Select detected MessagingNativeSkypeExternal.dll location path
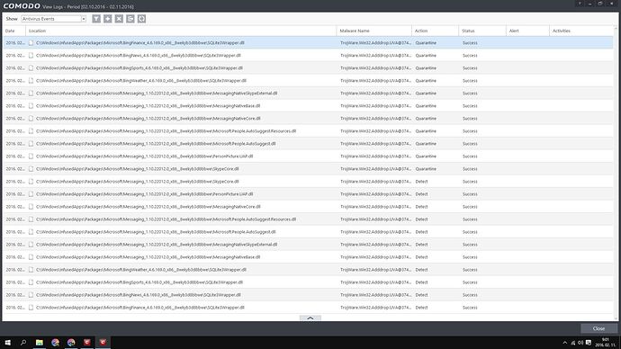 coord(157,245)
